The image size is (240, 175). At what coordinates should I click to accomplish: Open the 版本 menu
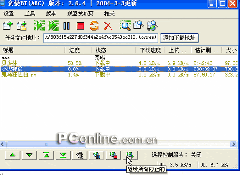(51, 13)
